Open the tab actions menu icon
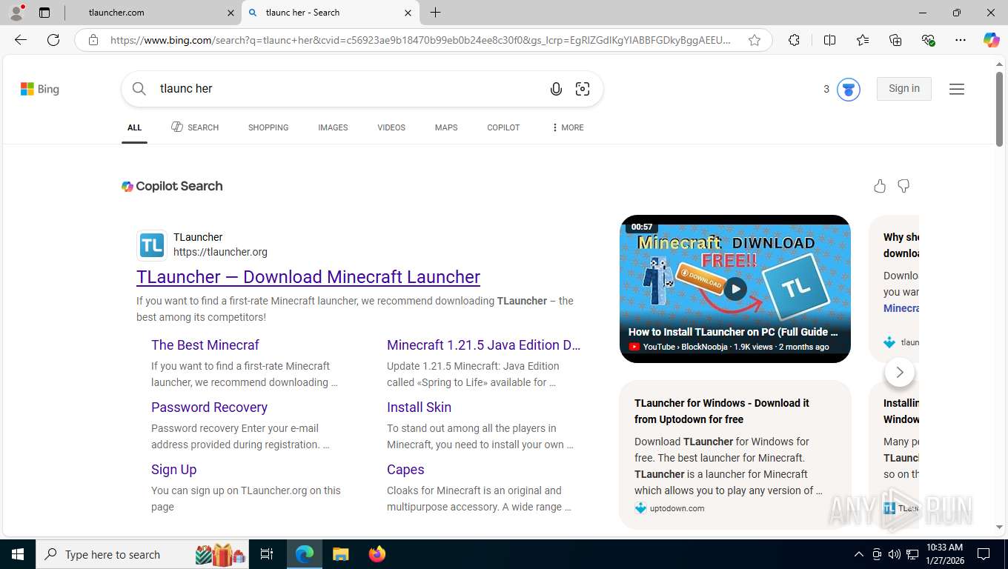Screen dimensions: 1008x569 (x=44, y=13)
